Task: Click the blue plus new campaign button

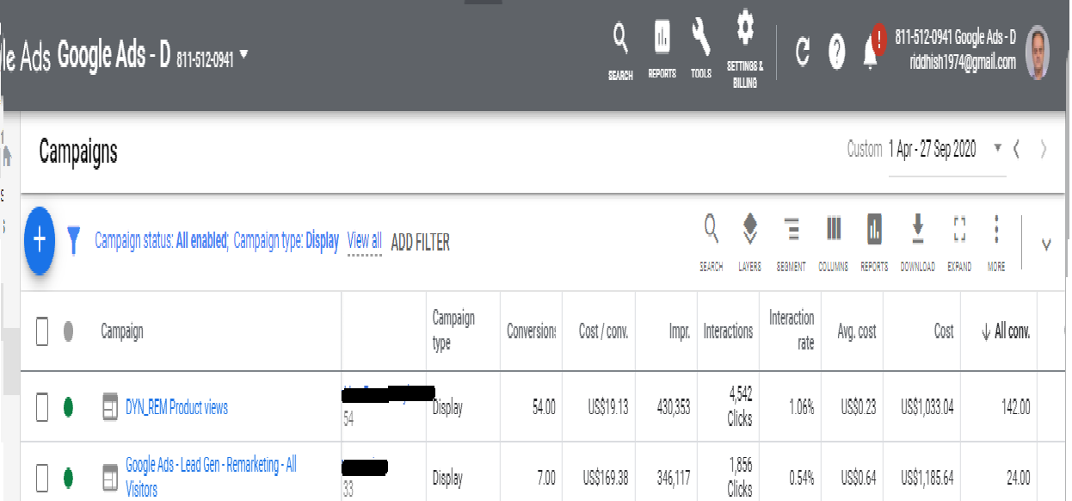Action: coord(40,241)
